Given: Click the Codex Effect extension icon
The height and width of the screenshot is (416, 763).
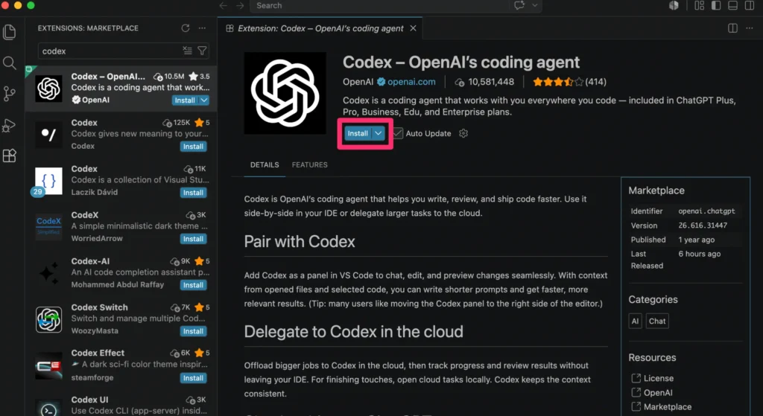Looking at the screenshot, I should coord(48,365).
